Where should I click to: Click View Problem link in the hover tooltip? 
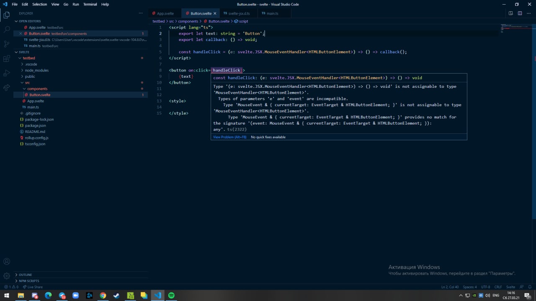[x=230, y=137]
